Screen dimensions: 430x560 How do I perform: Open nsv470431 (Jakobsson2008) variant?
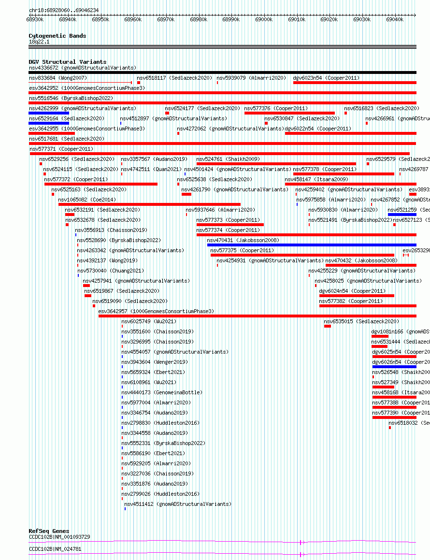(243, 240)
